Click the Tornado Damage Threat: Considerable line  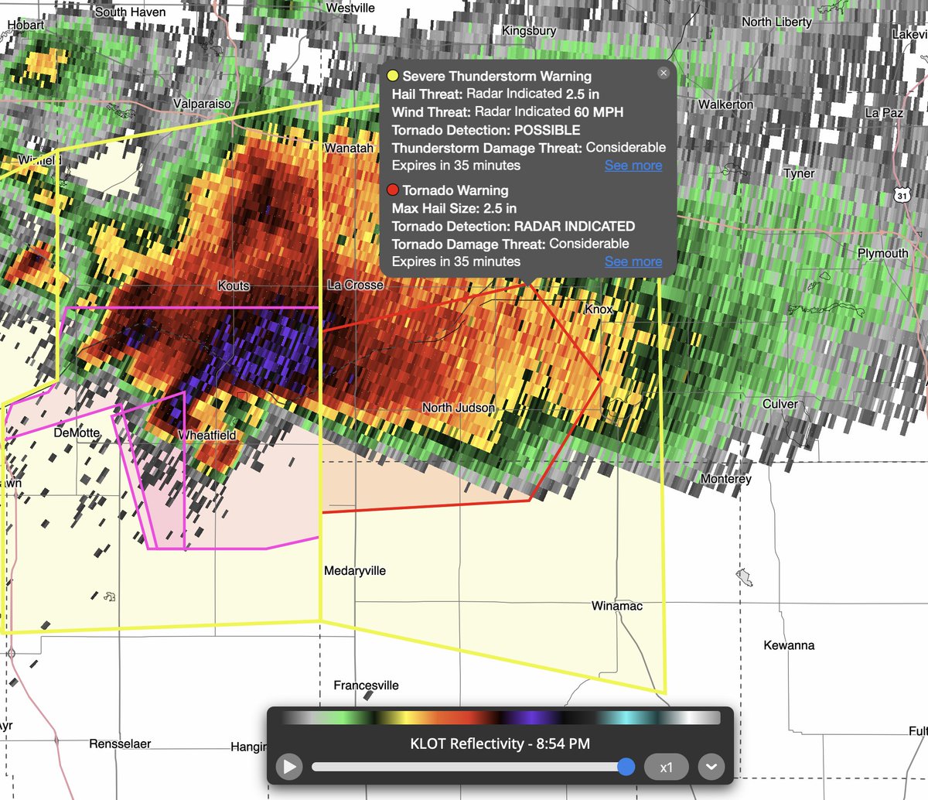510,244
